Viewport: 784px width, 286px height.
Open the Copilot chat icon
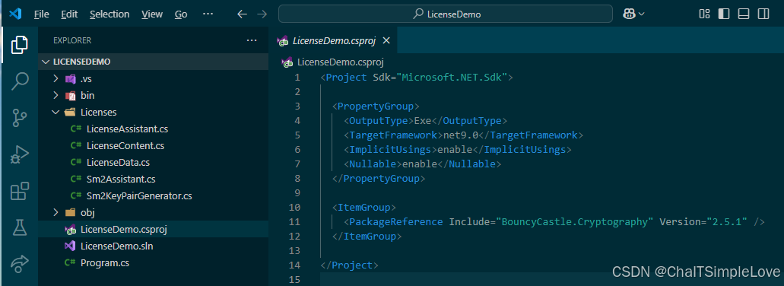pyautogui.click(x=629, y=14)
